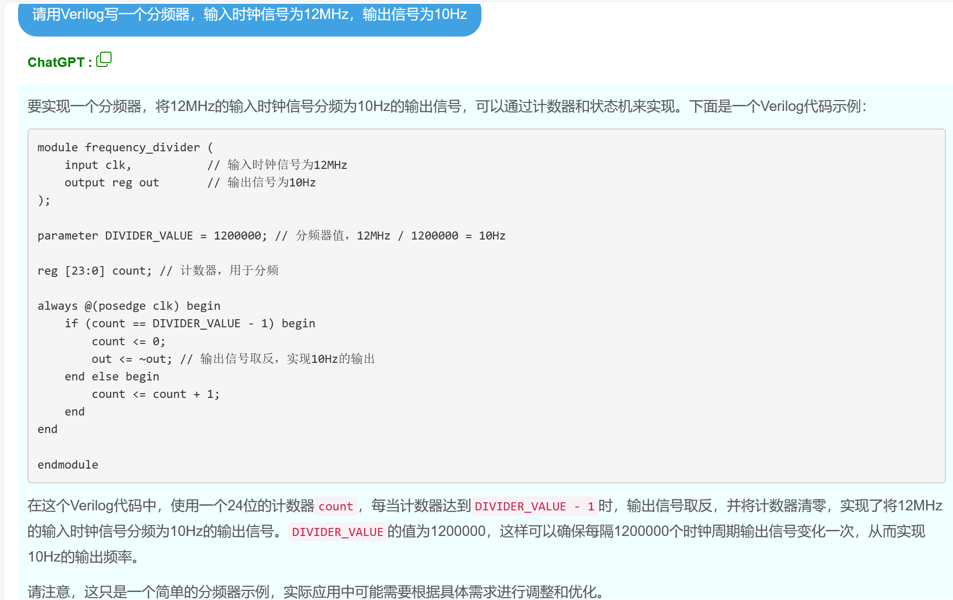Viewport: 953px width, 600px height.
Task: Click the inline 'DIVIDER_VALUE' tag in second paragraph line
Action: point(338,532)
